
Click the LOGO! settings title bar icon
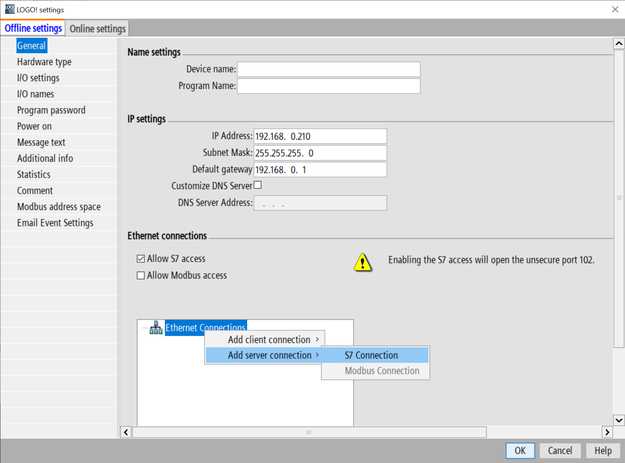pos(10,9)
